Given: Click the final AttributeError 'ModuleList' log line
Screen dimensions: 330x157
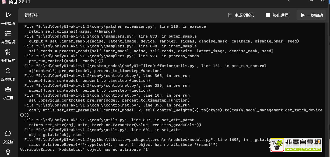Looking at the screenshot, I should coord(85,149).
